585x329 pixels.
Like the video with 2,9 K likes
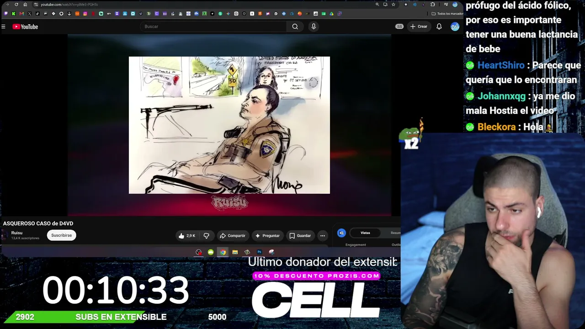click(x=187, y=236)
